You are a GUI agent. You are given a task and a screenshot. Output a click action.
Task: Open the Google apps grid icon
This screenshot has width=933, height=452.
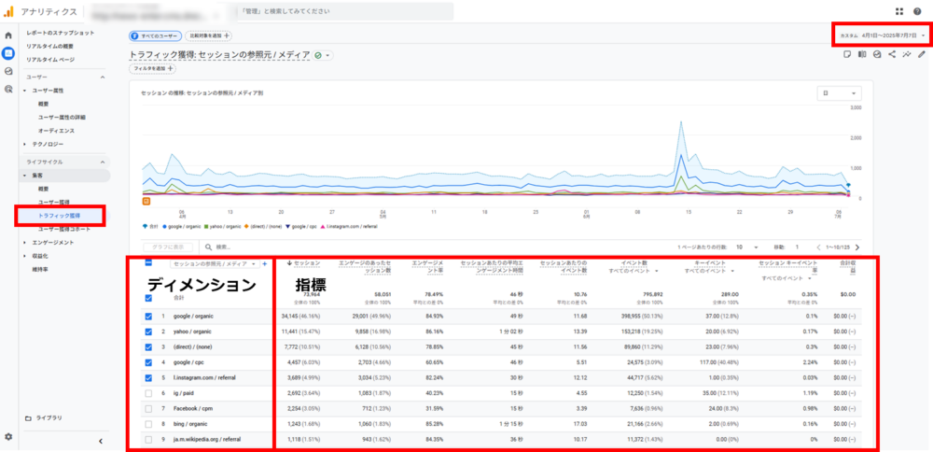[x=899, y=11]
